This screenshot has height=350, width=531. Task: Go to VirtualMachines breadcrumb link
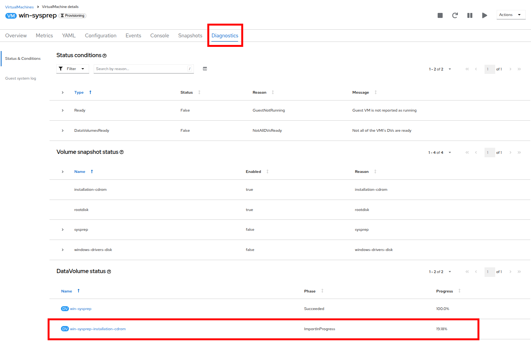[x=19, y=7]
